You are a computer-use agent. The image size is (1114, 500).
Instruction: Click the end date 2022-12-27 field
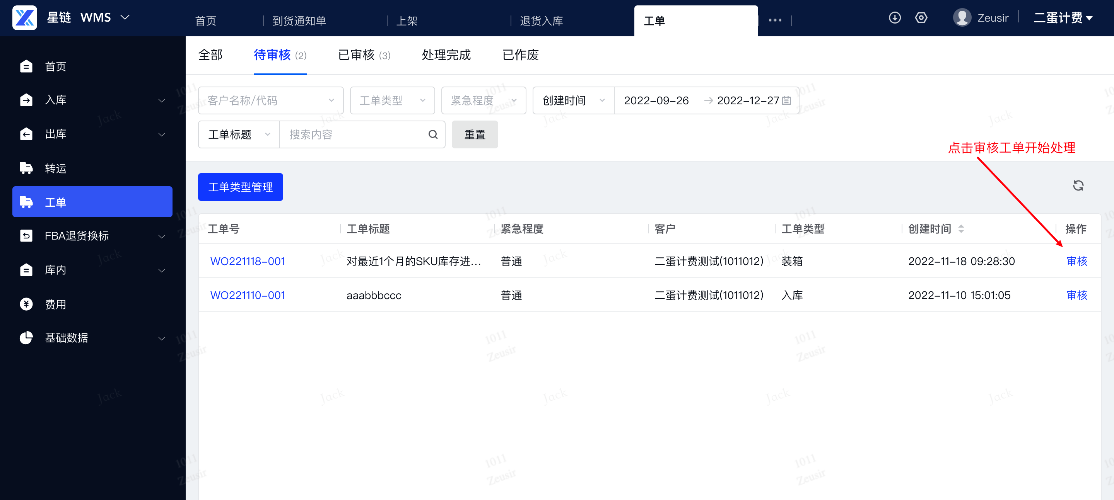[748, 101]
